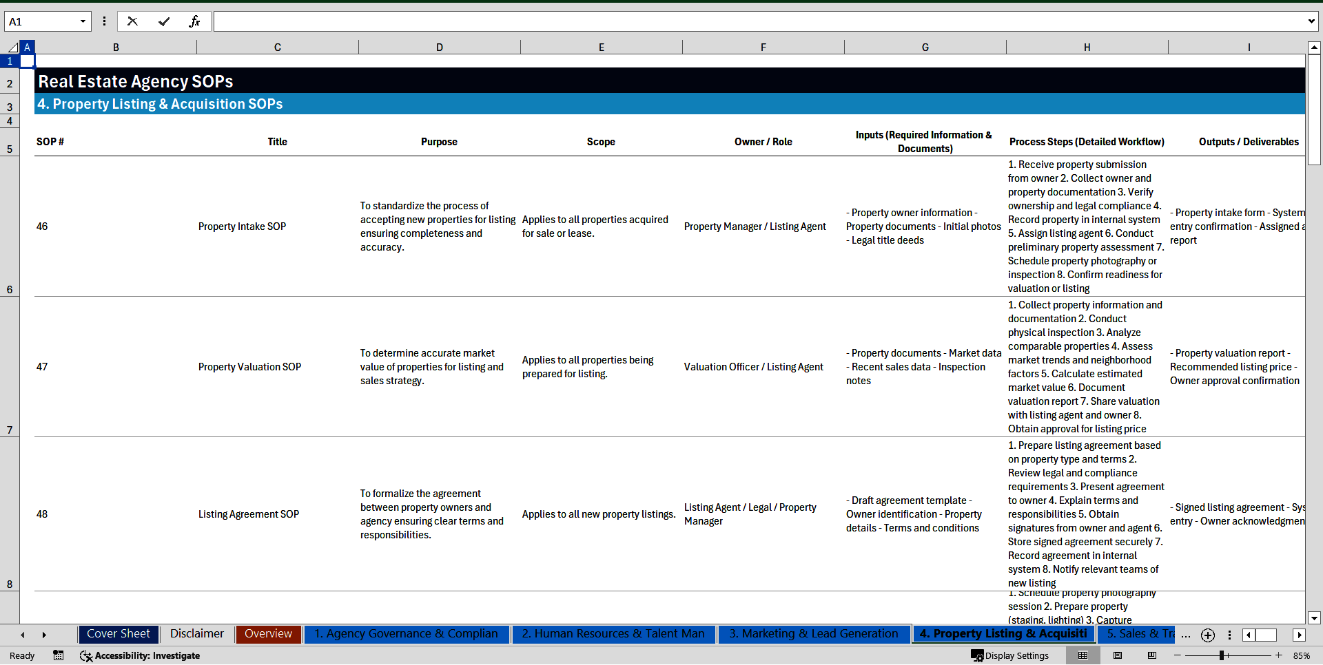Switch to 3. Marketing & Lead Generation tab
This screenshot has height=665, width=1323.
pos(813,634)
